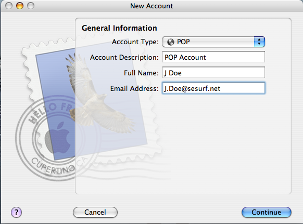Click the globe icon beside POP
Screen dimensions: 303x224
pos(171,42)
